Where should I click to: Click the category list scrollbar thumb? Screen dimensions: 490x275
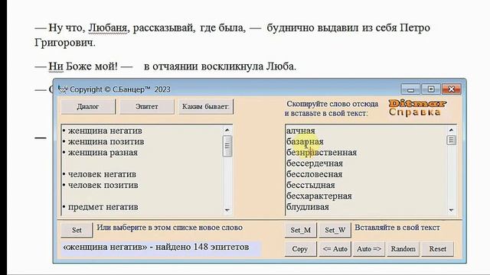tap(227, 146)
